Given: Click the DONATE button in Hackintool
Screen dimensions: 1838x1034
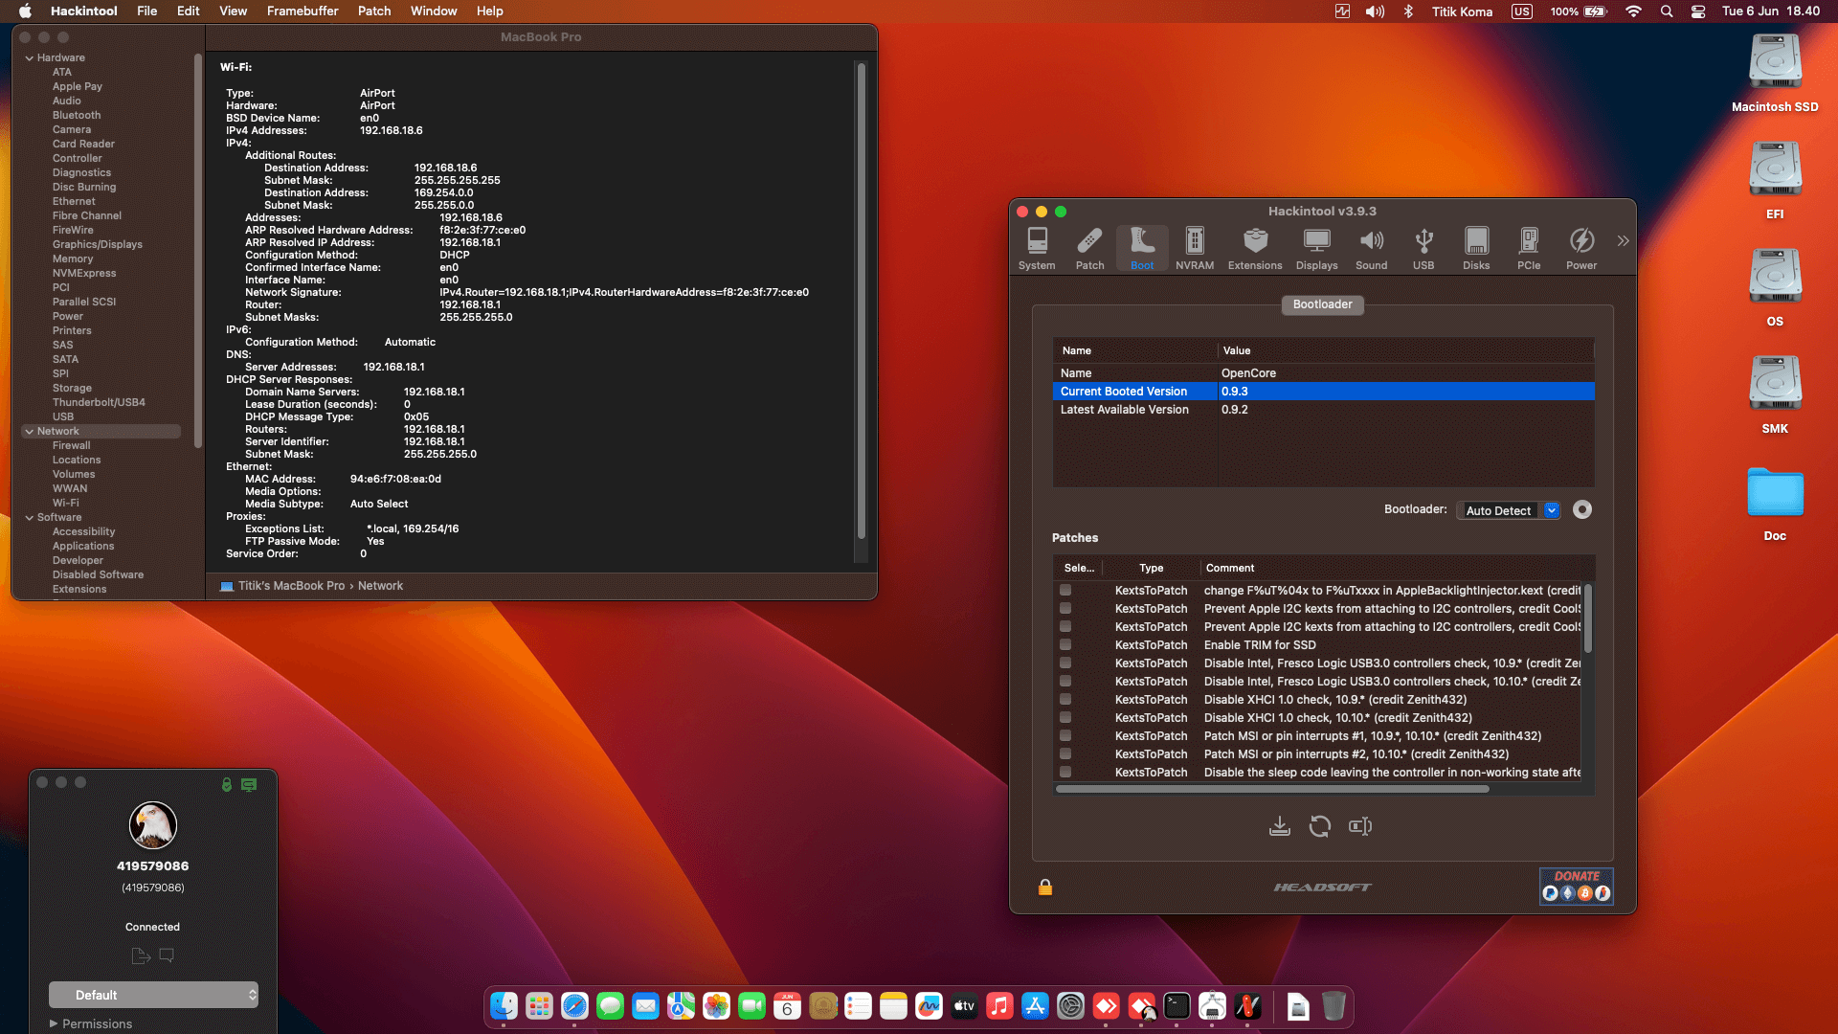Looking at the screenshot, I should click(1576, 887).
